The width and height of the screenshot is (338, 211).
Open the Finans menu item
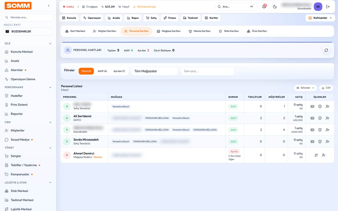170,18
